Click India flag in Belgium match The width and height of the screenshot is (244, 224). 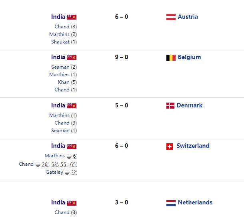click(x=72, y=57)
